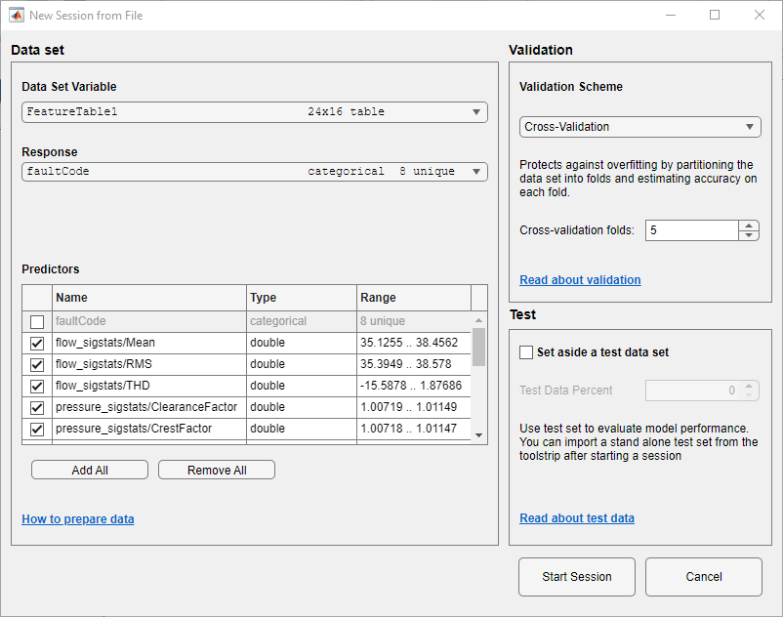Expand the Response faultCode dropdown
Screen dimensions: 783x617
[x=254, y=172]
